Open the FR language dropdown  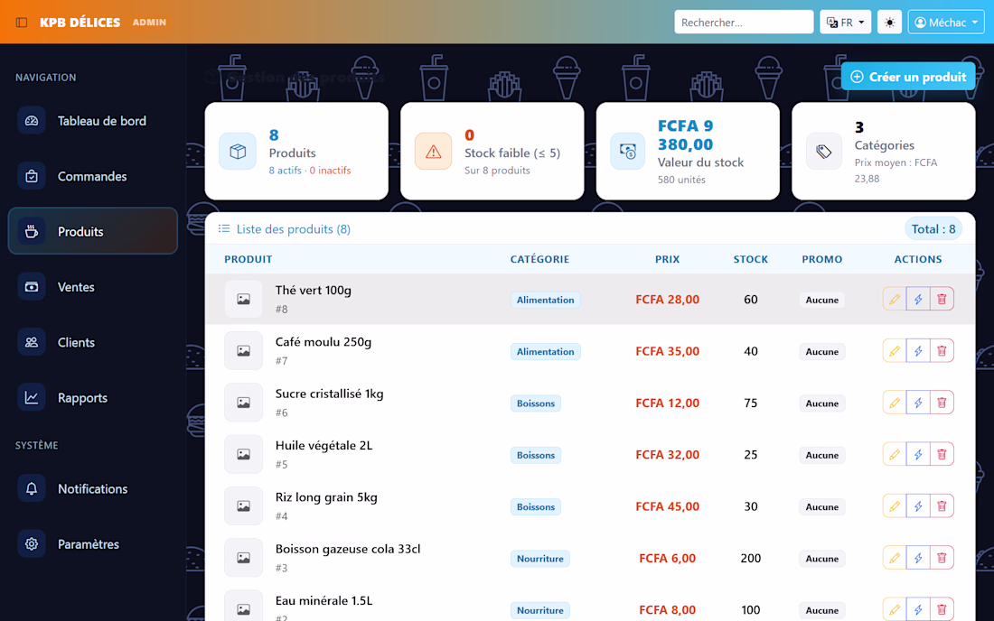845,23
